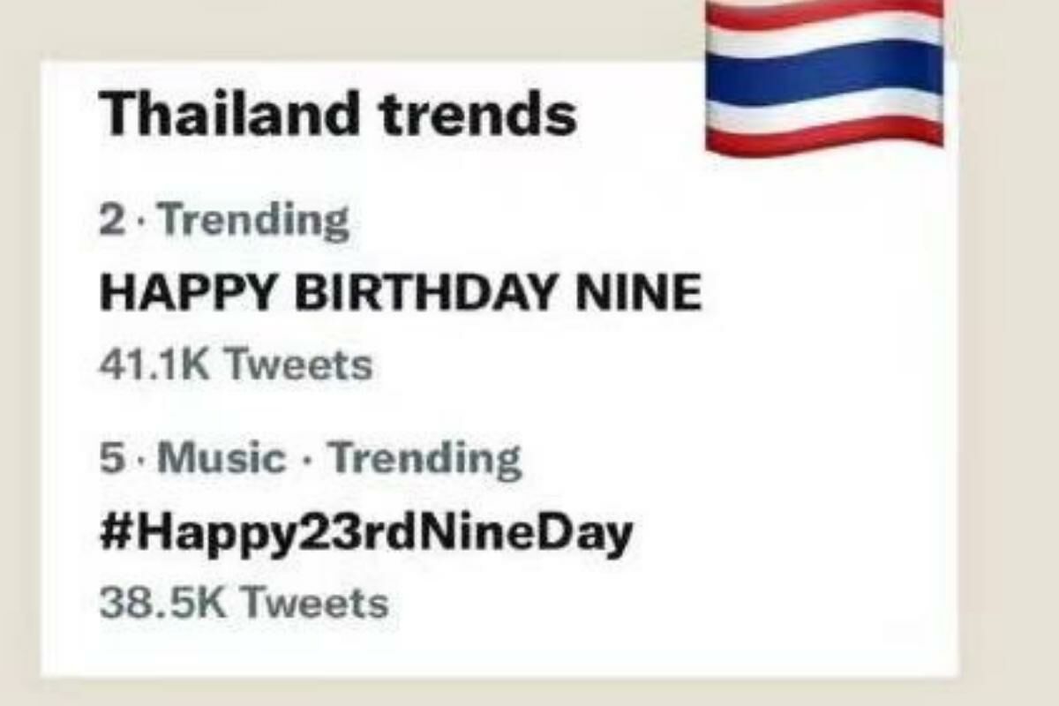Click the blue stripe of the flag

coord(825,72)
